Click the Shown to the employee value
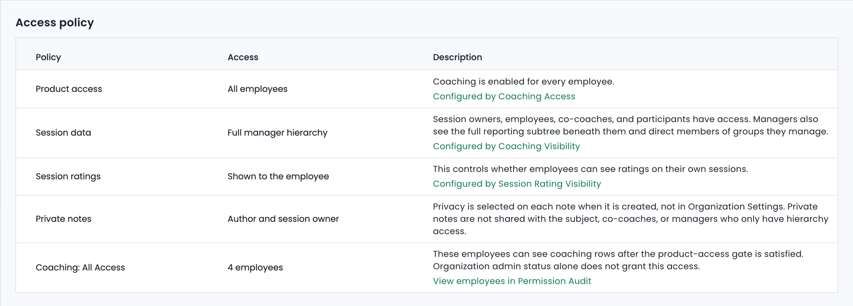The image size is (853, 306). tap(278, 176)
